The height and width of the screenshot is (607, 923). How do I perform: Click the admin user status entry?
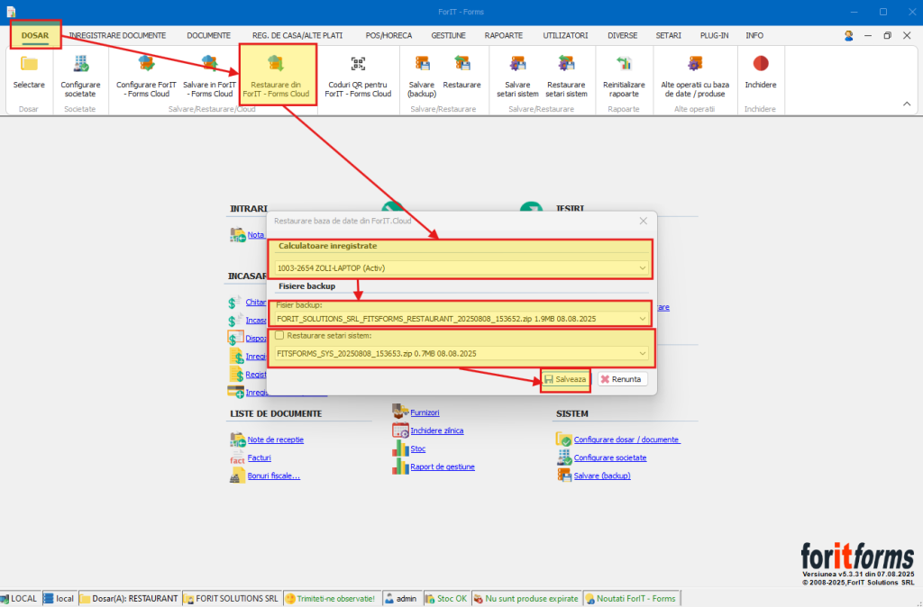[401, 599]
